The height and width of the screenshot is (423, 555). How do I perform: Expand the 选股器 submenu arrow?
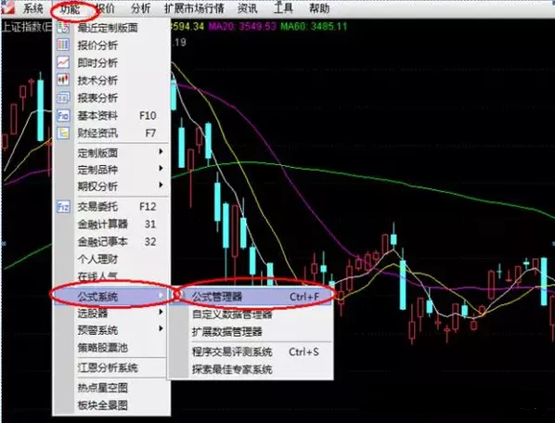pos(161,312)
